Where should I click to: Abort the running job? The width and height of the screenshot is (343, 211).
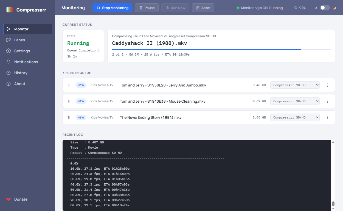[203, 8]
